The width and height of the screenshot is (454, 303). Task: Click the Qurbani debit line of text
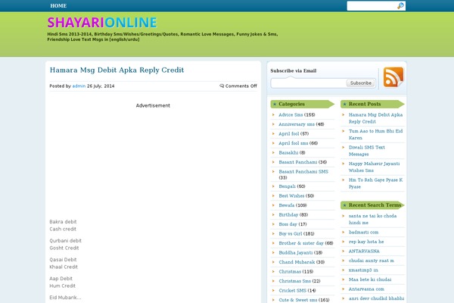coord(65,241)
